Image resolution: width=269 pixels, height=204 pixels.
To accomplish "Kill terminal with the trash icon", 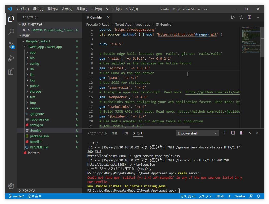I will click(x=241, y=133).
